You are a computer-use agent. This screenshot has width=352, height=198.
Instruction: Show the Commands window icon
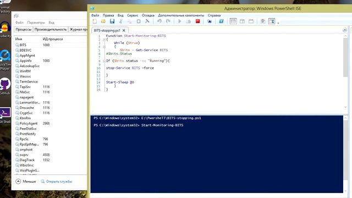[x=263, y=21]
